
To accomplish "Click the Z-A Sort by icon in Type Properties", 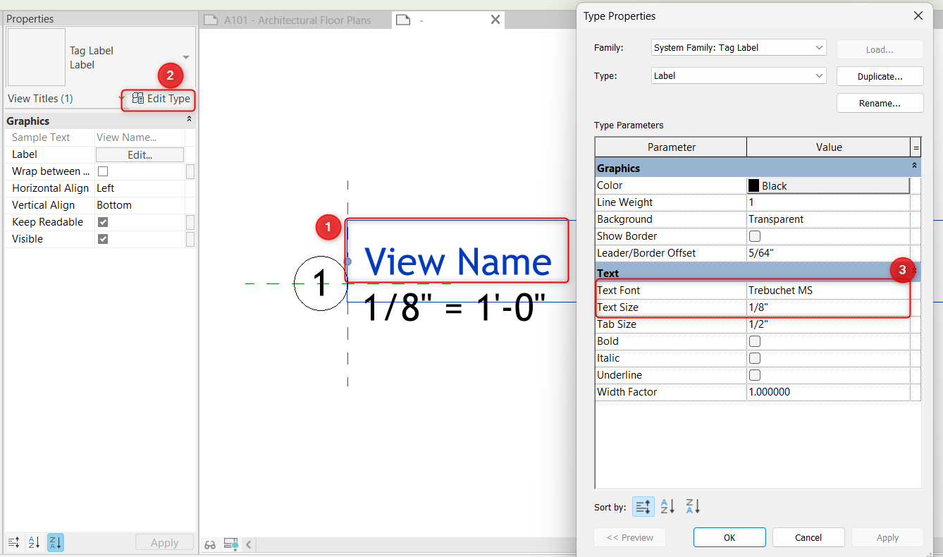I will pyautogui.click(x=692, y=506).
